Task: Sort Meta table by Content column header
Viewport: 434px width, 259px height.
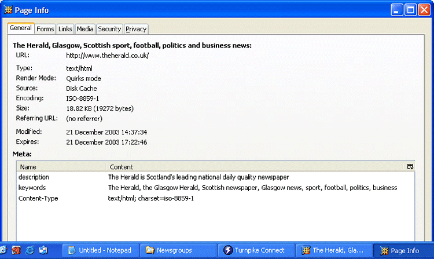Action: point(255,167)
